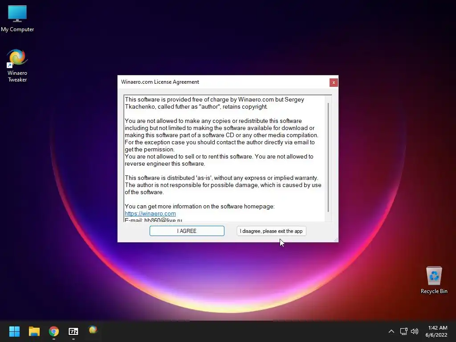Open Google Chrome from the taskbar

pyautogui.click(x=54, y=331)
